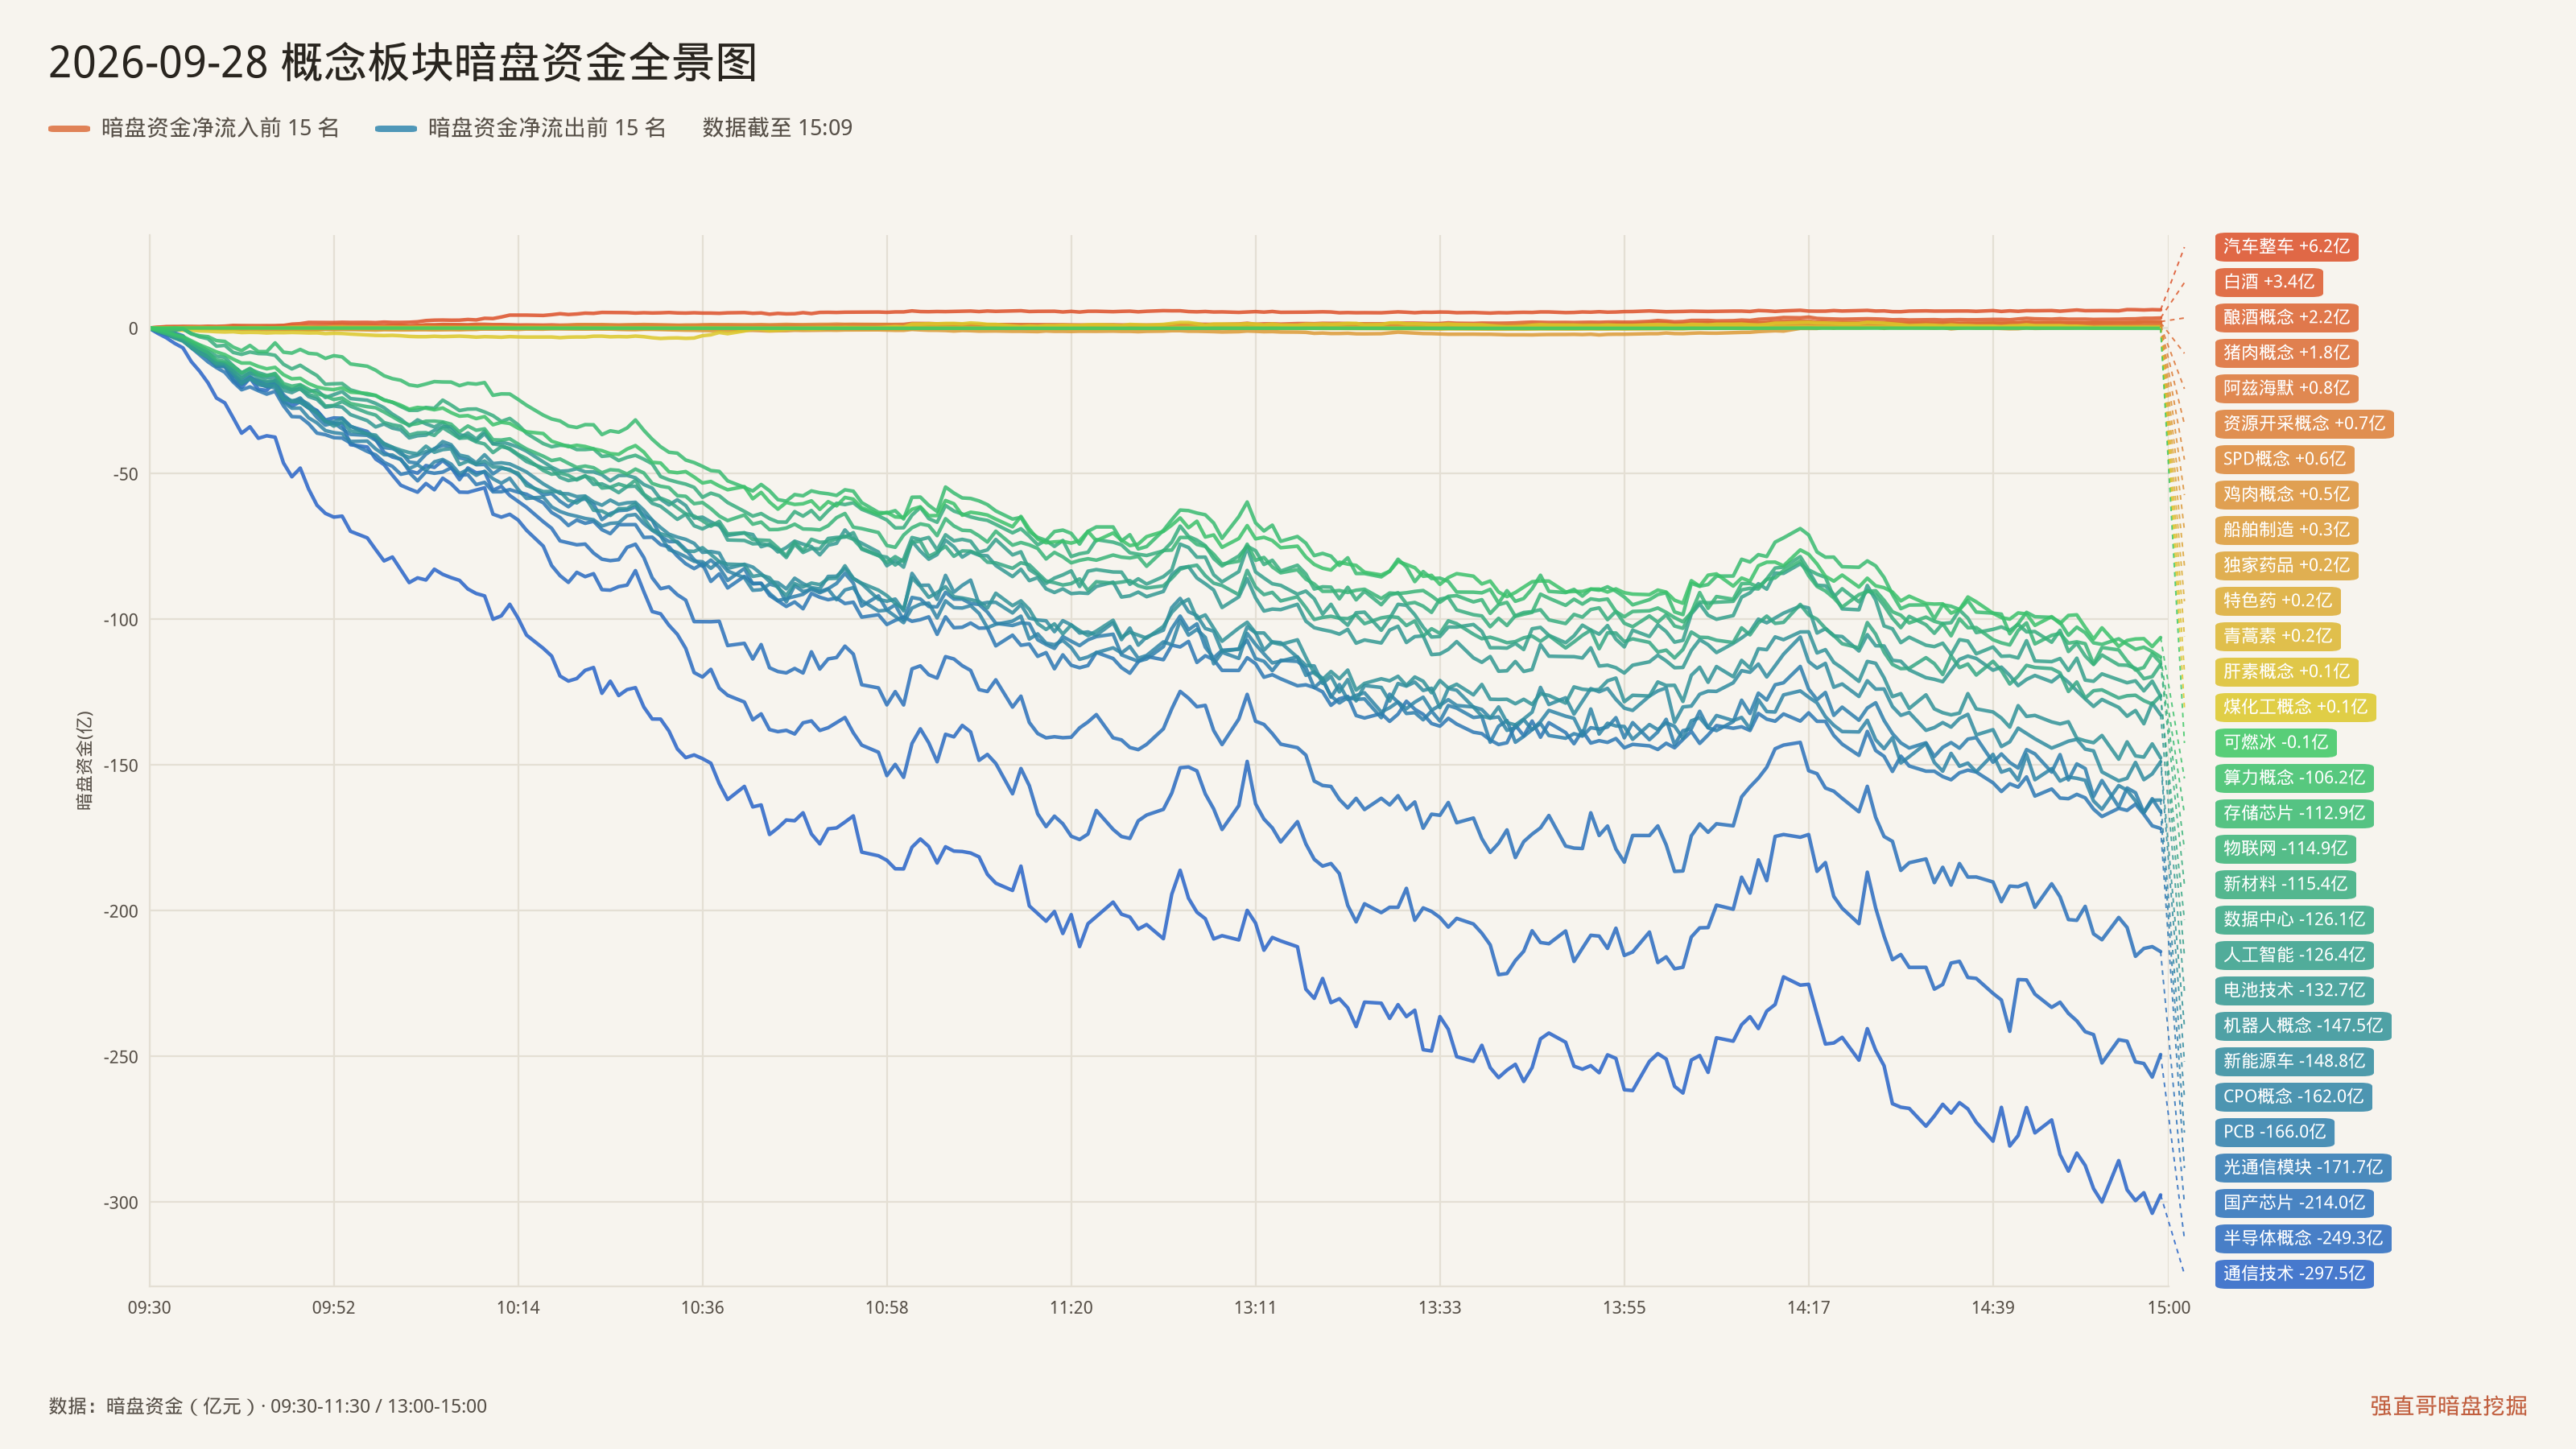
Task: Click the 强直哥暗盘挖掘 credit text
Action: pyautogui.click(x=2449, y=1406)
